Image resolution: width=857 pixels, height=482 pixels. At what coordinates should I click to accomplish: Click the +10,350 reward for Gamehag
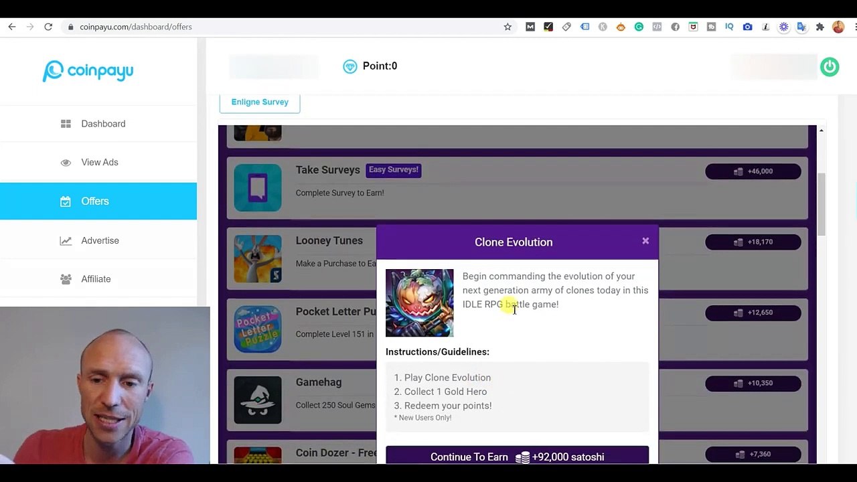753,383
